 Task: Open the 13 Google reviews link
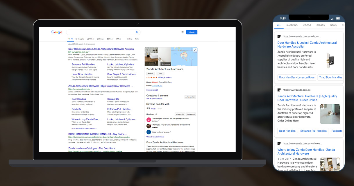165,77
